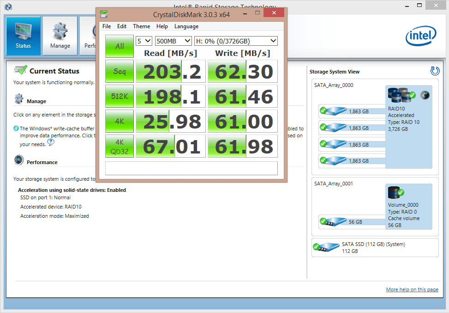This screenshot has width=449, height=313.
Task: Click the acceleration badge on the RAID10 array icon
Action: coord(425,96)
